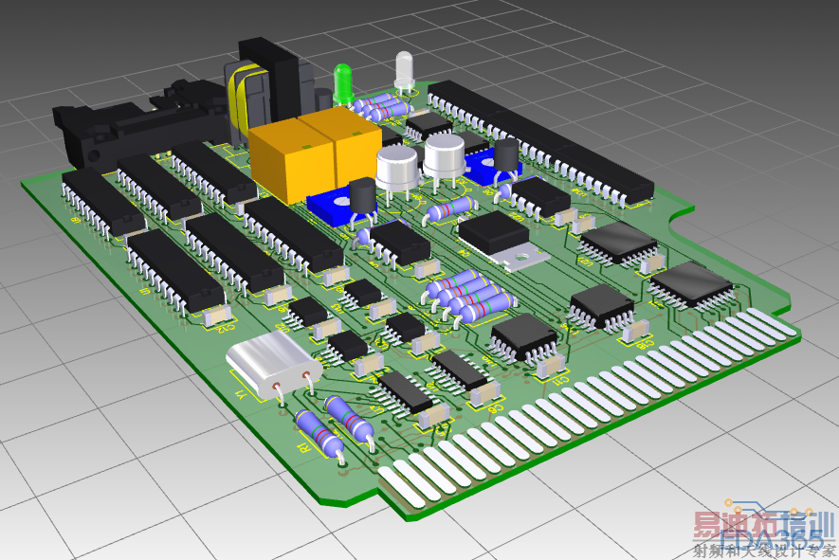
Task: Select the black D-sub connector housing
Action: [142, 123]
